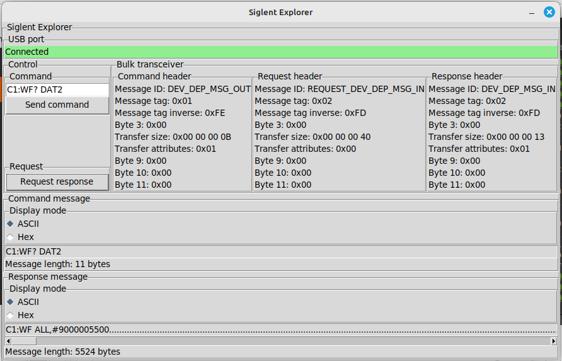The width and height of the screenshot is (562, 361).
Task: Click the Send command button
Action: coord(57,105)
